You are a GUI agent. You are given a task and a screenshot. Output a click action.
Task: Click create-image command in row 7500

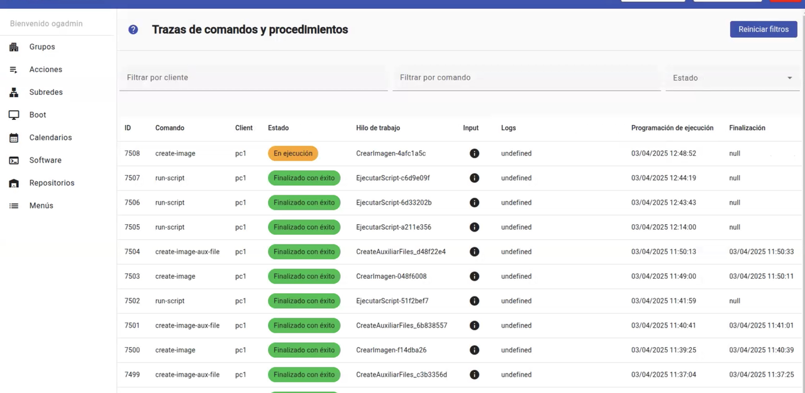click(175, 350)
